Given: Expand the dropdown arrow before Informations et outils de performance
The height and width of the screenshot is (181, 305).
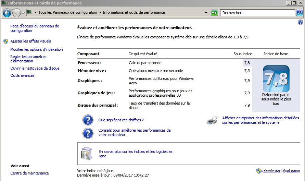Looking at the screenshot, I should tap(100, 12).
